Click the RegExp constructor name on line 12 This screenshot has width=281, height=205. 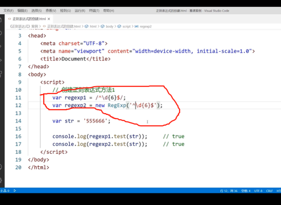[x=117, y=105]
